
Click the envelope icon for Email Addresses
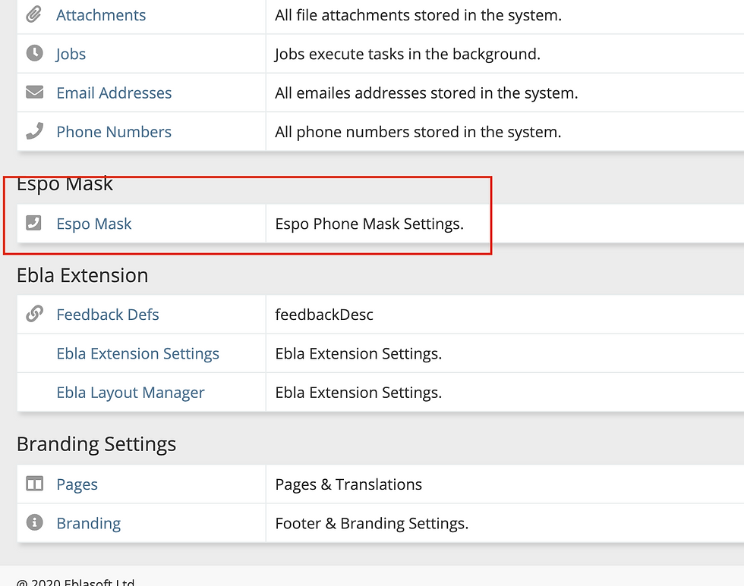click(x=34, y=92)
